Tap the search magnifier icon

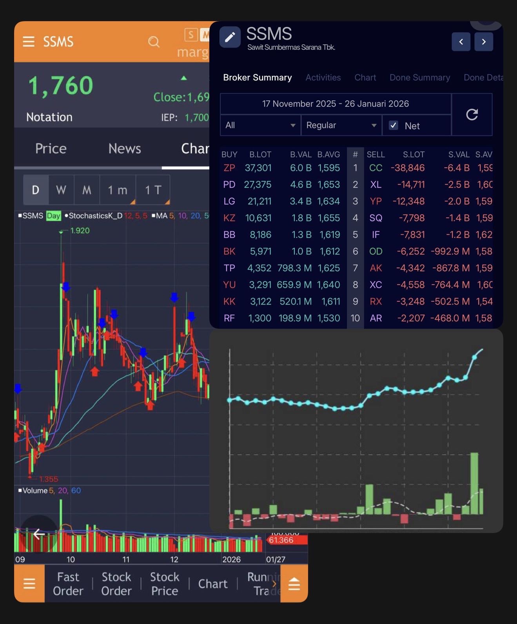(x=154, y=42)
